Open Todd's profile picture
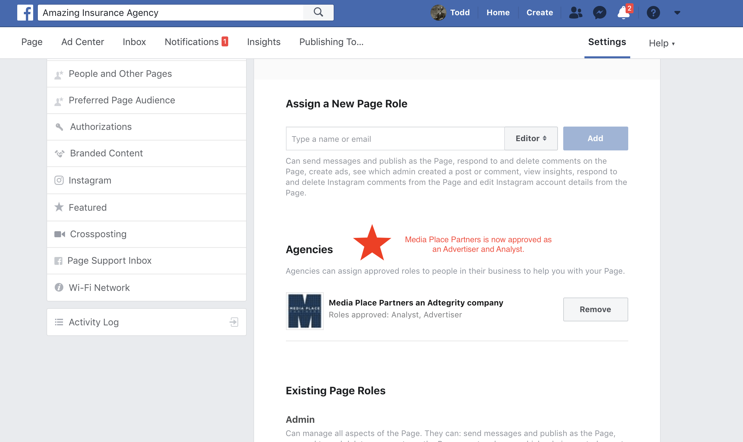This screenshot has height=442, width=743. coord(438,13)
